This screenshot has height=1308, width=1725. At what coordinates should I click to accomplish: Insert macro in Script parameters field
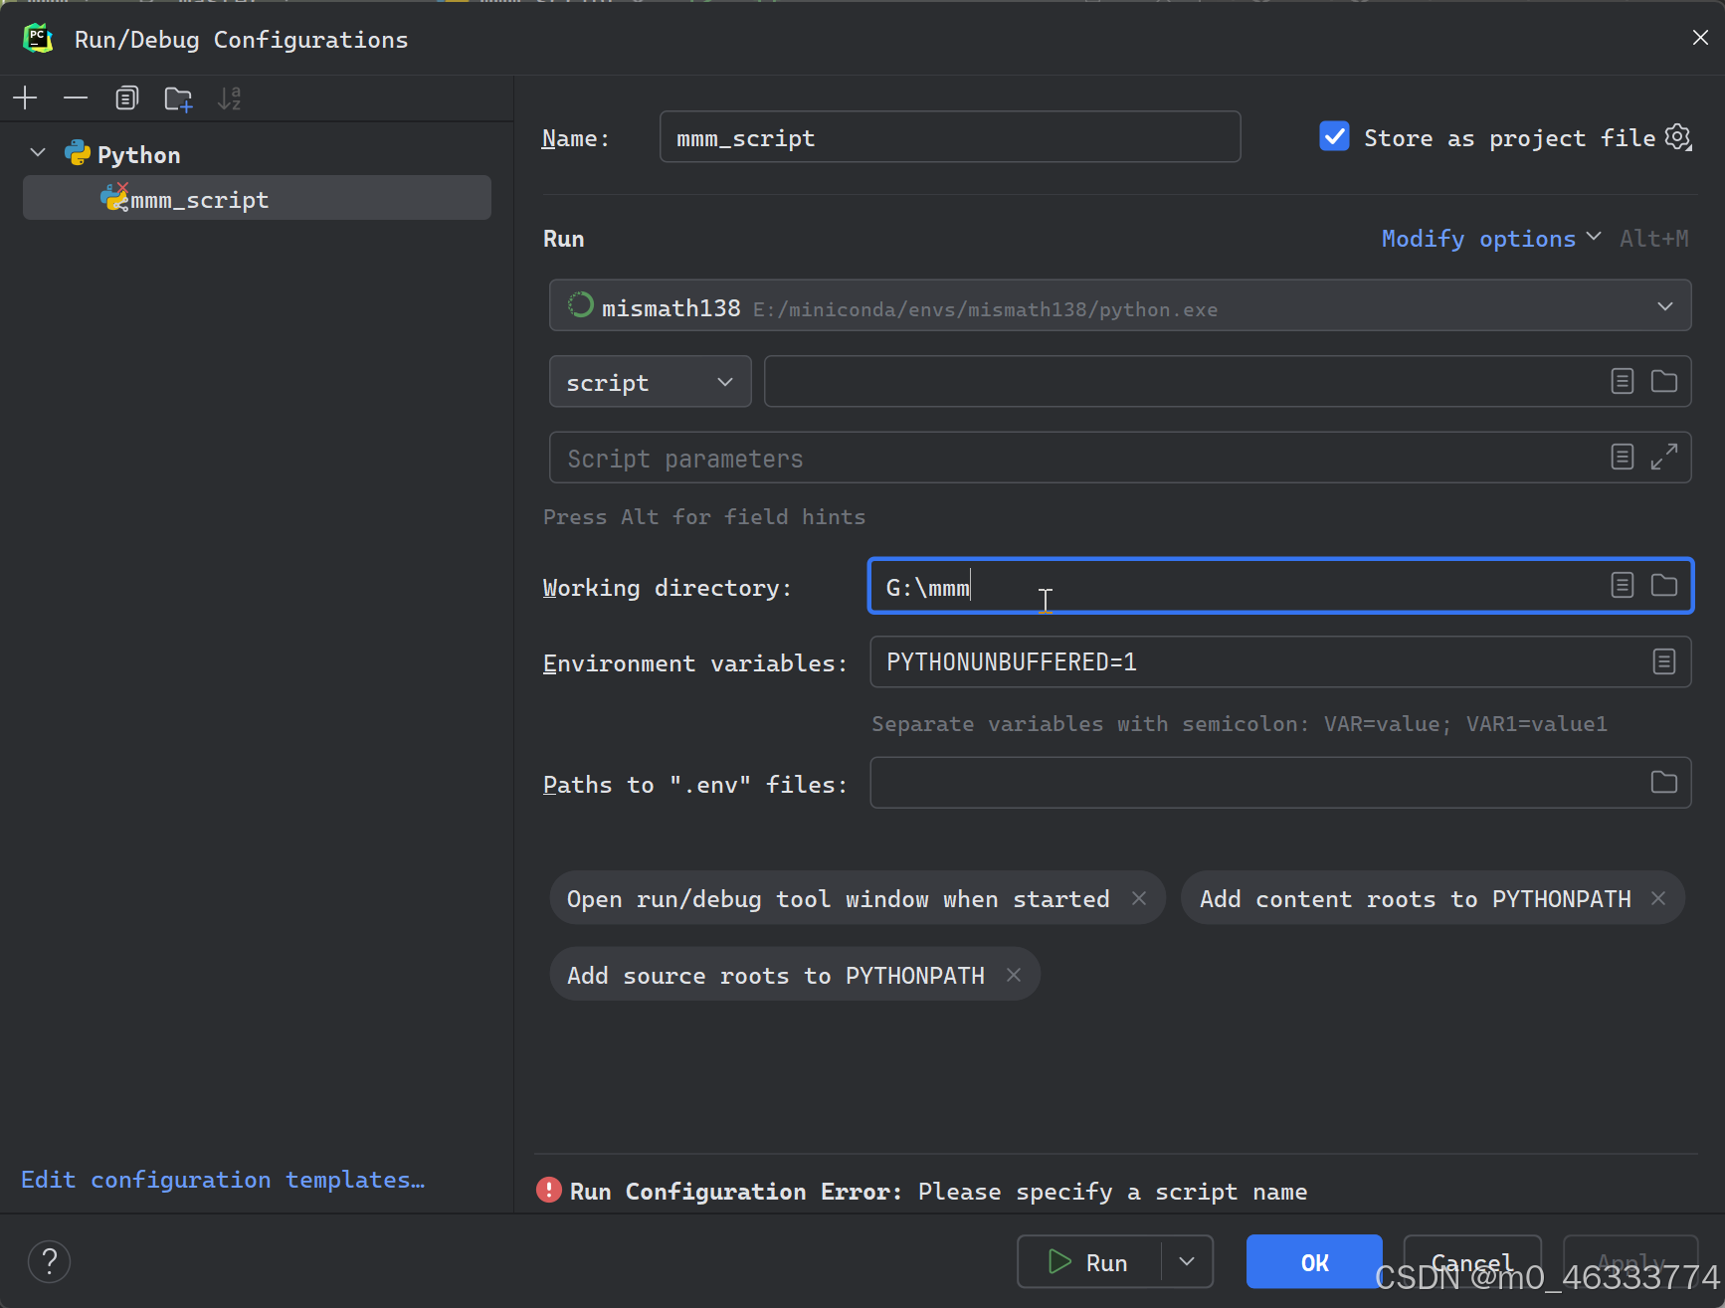pyautogui.click(x=1622, y=457)
